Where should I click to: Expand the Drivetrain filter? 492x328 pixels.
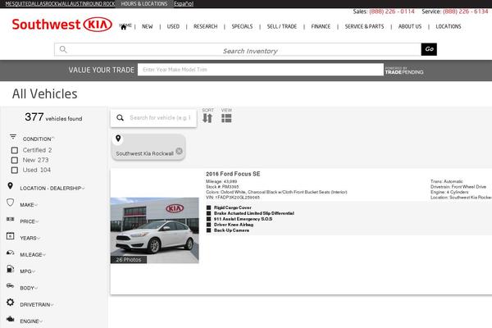pyautogui.click(x=36, y=304)
